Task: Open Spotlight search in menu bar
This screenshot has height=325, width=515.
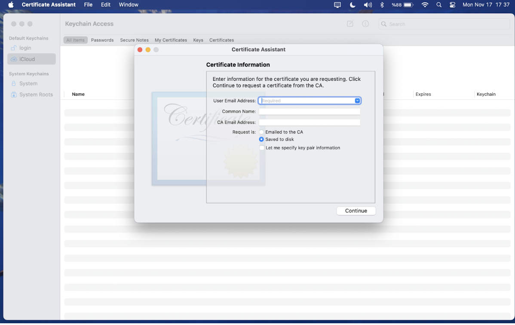Action: click(439, 5)
